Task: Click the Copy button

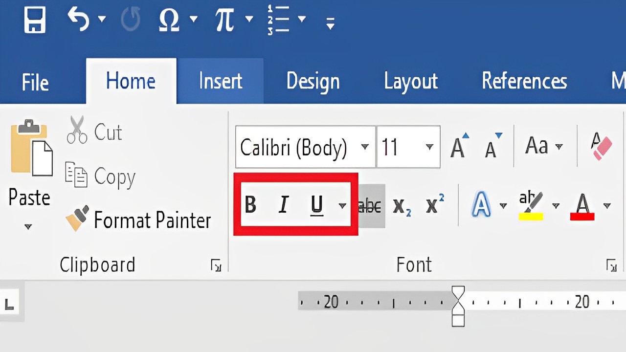Action: [x=101, y=176]
